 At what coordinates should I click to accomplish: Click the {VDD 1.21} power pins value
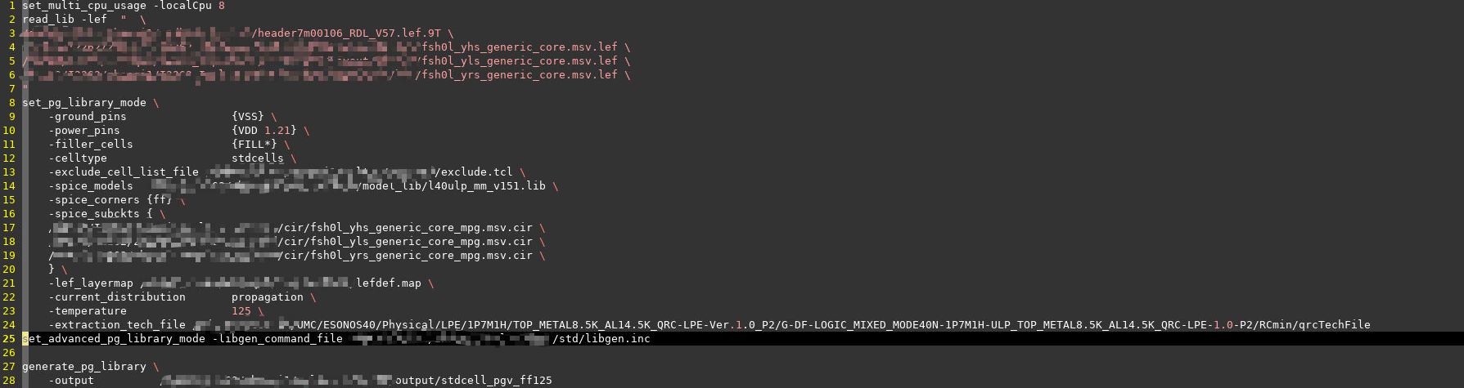[264, 131]
